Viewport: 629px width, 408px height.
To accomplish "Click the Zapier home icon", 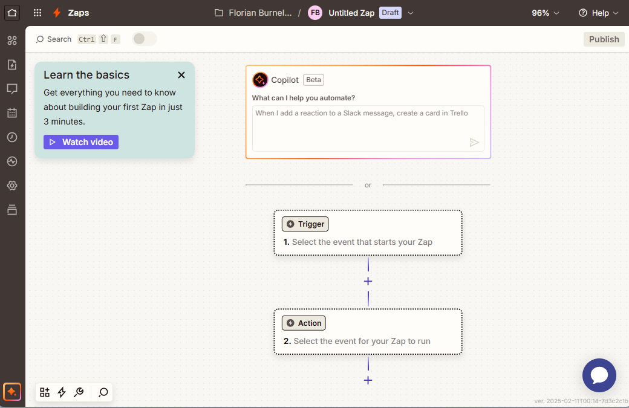I will pyautogui.click(x=12, y=13).
